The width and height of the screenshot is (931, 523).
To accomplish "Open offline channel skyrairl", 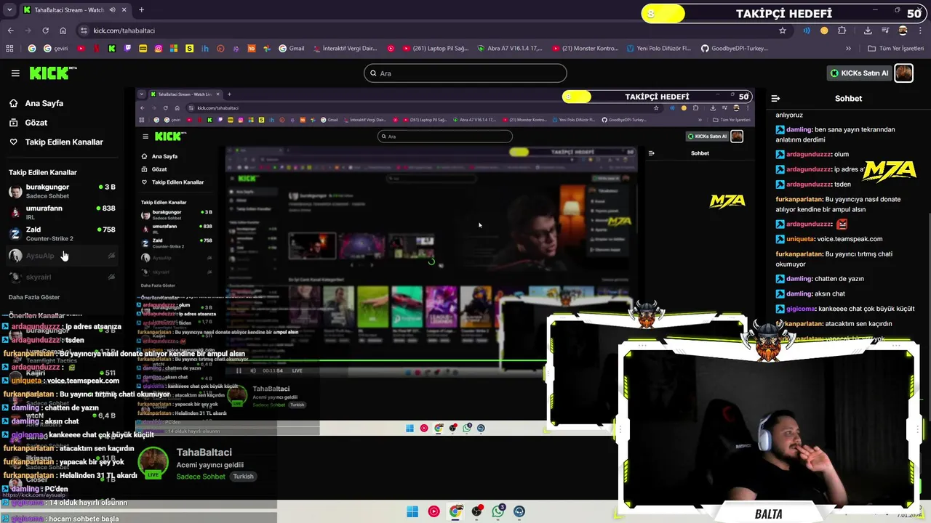I will [x=62, y=277].
